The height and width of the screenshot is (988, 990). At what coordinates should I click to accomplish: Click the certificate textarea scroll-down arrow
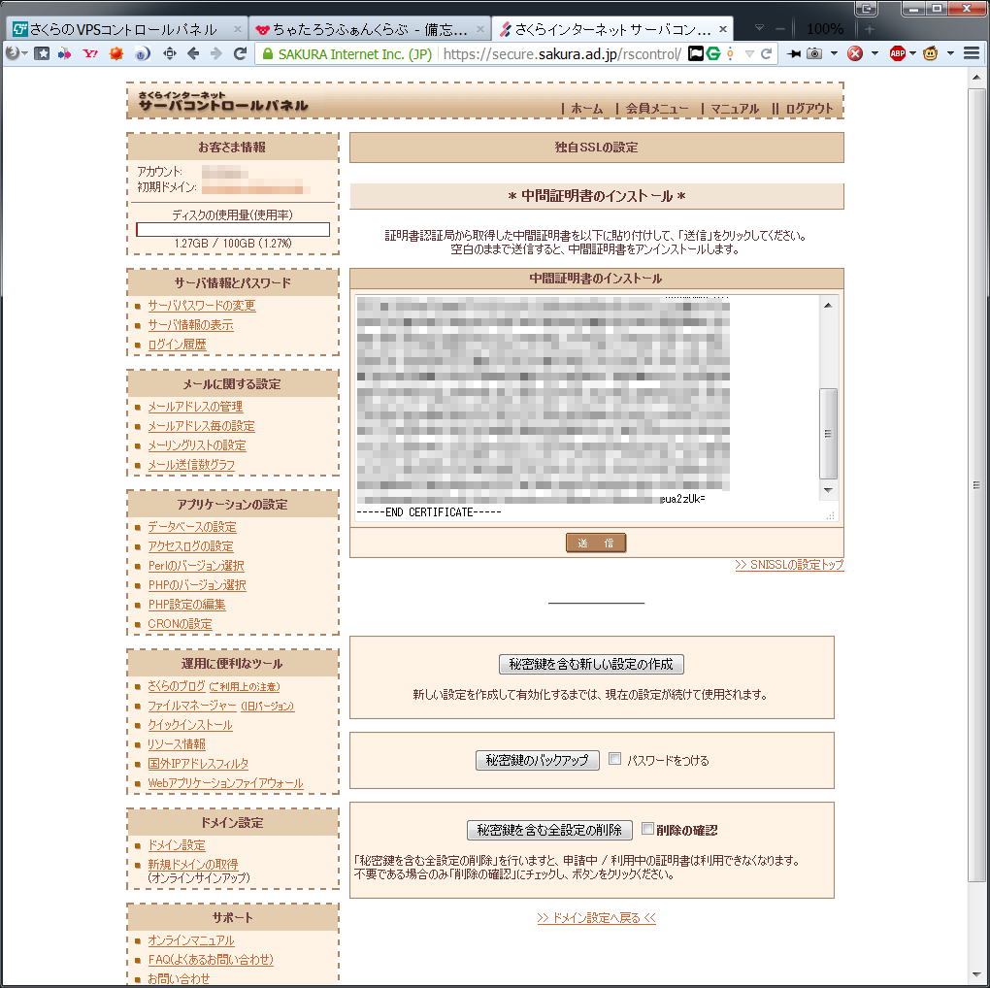point(828,490)
